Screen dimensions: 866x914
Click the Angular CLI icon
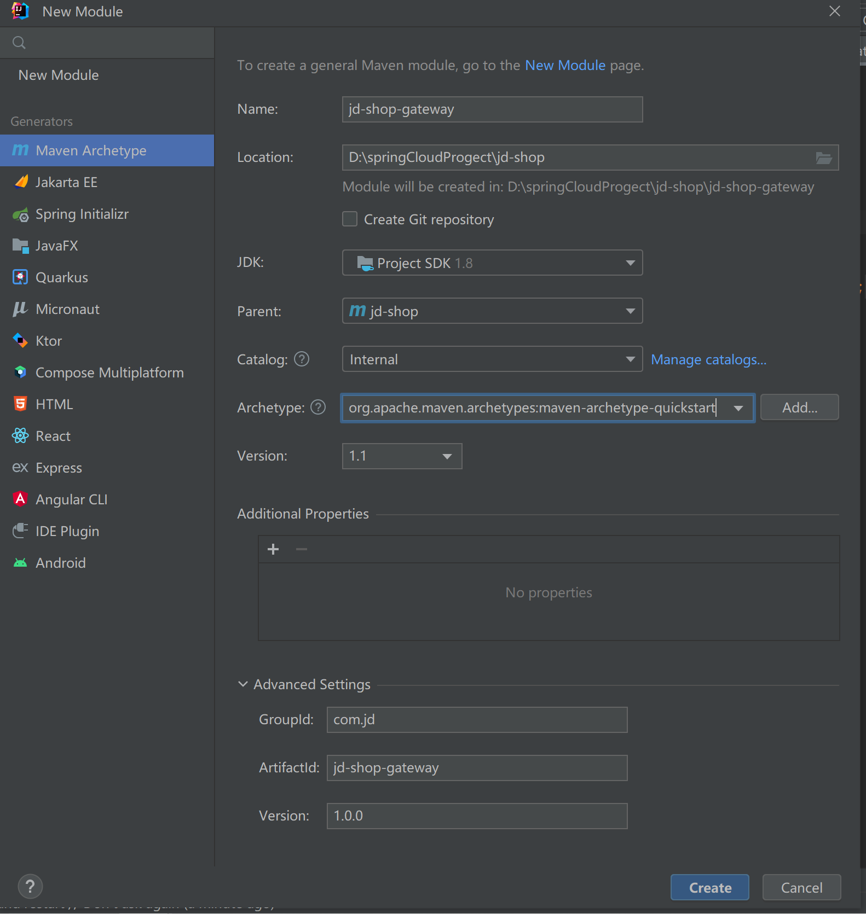point(20,499)
